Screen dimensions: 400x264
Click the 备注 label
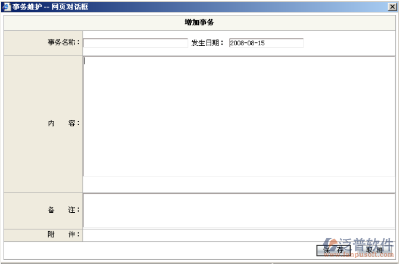64,210
